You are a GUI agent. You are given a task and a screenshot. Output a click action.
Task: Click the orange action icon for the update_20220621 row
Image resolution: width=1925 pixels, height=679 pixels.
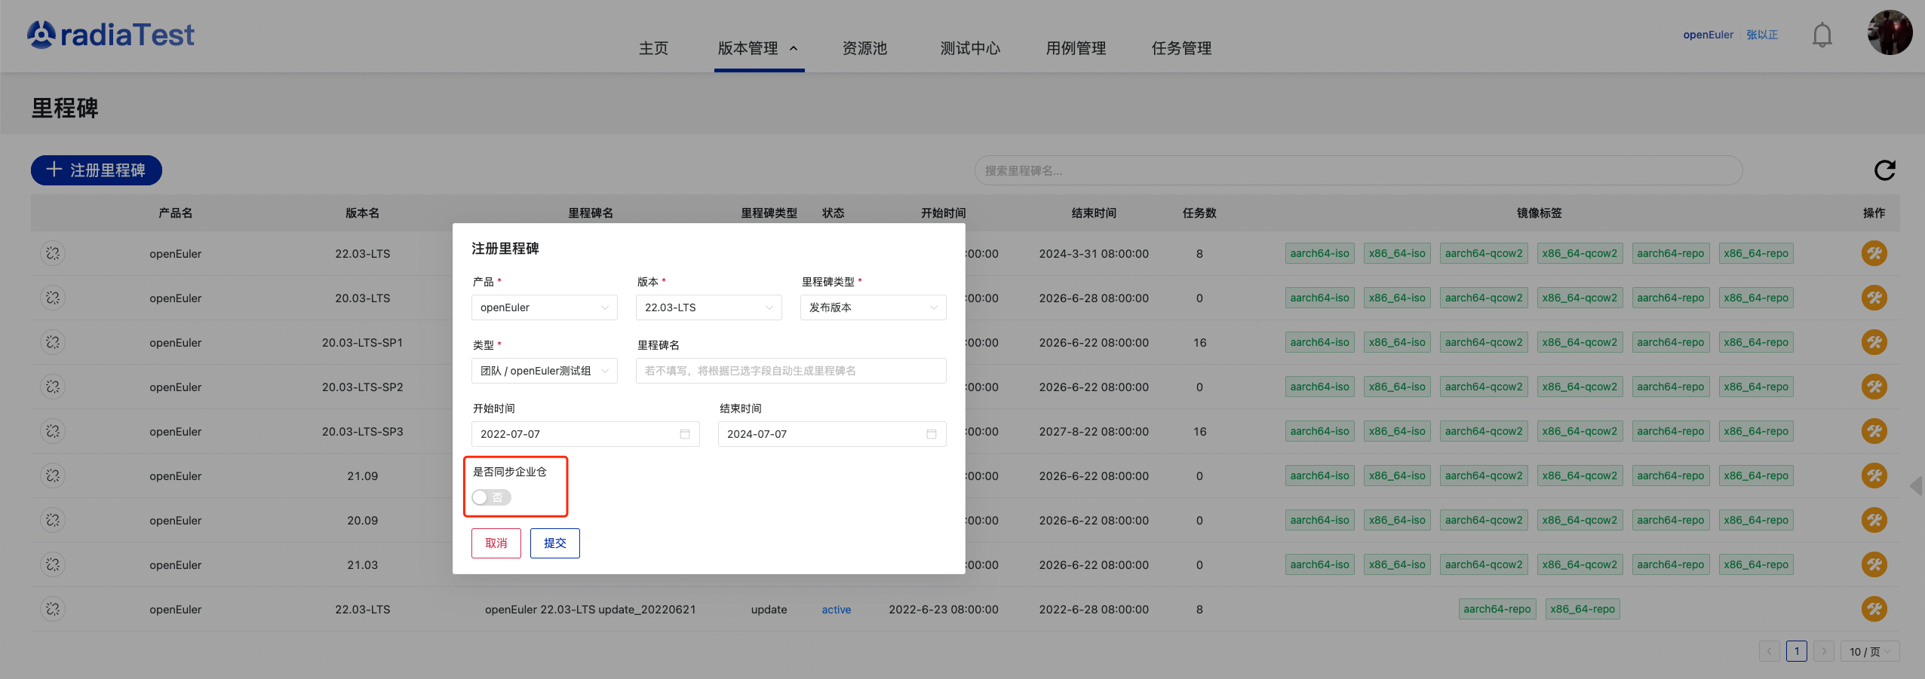click(x=1874, y=609)
